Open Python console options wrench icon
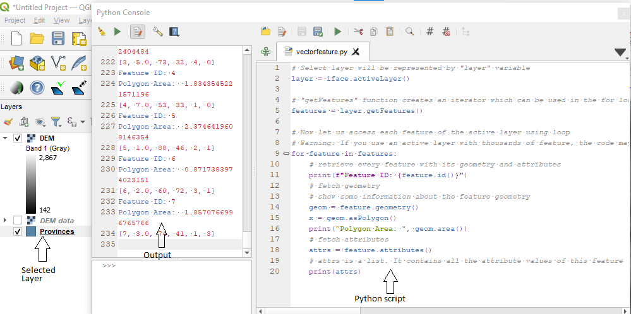This screenshot has width=631, height=314. coord(158,31)
